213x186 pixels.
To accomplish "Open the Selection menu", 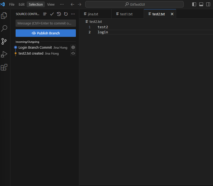I will [x=36, y=5].
